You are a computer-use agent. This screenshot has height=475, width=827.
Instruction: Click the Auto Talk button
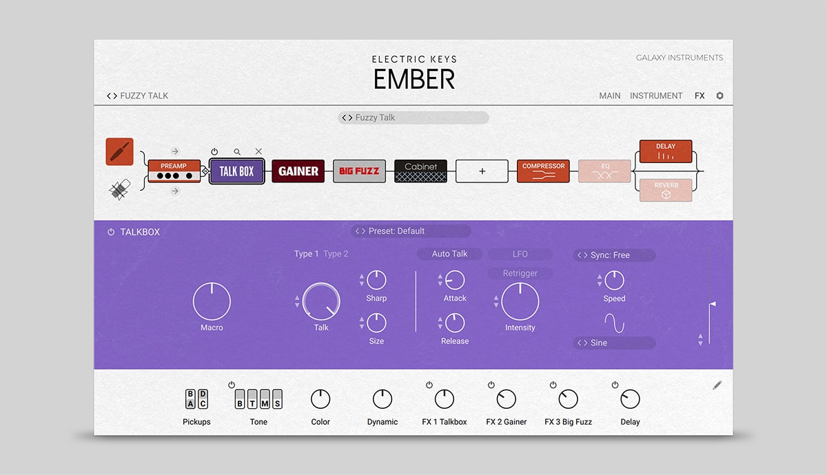(449, 254)
